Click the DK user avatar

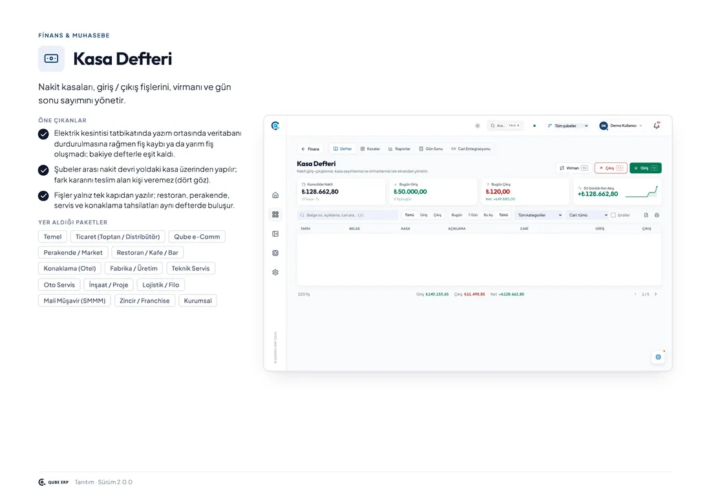604,125
